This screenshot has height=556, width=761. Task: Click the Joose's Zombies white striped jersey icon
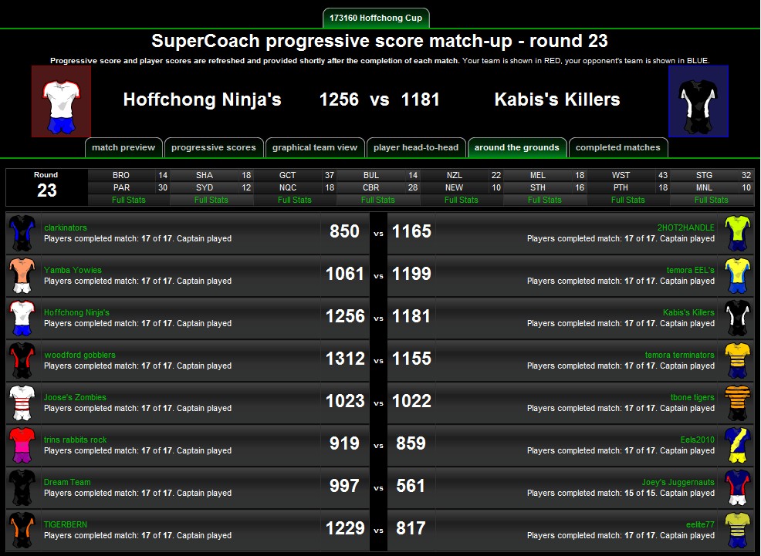click(x=22, y=403)
